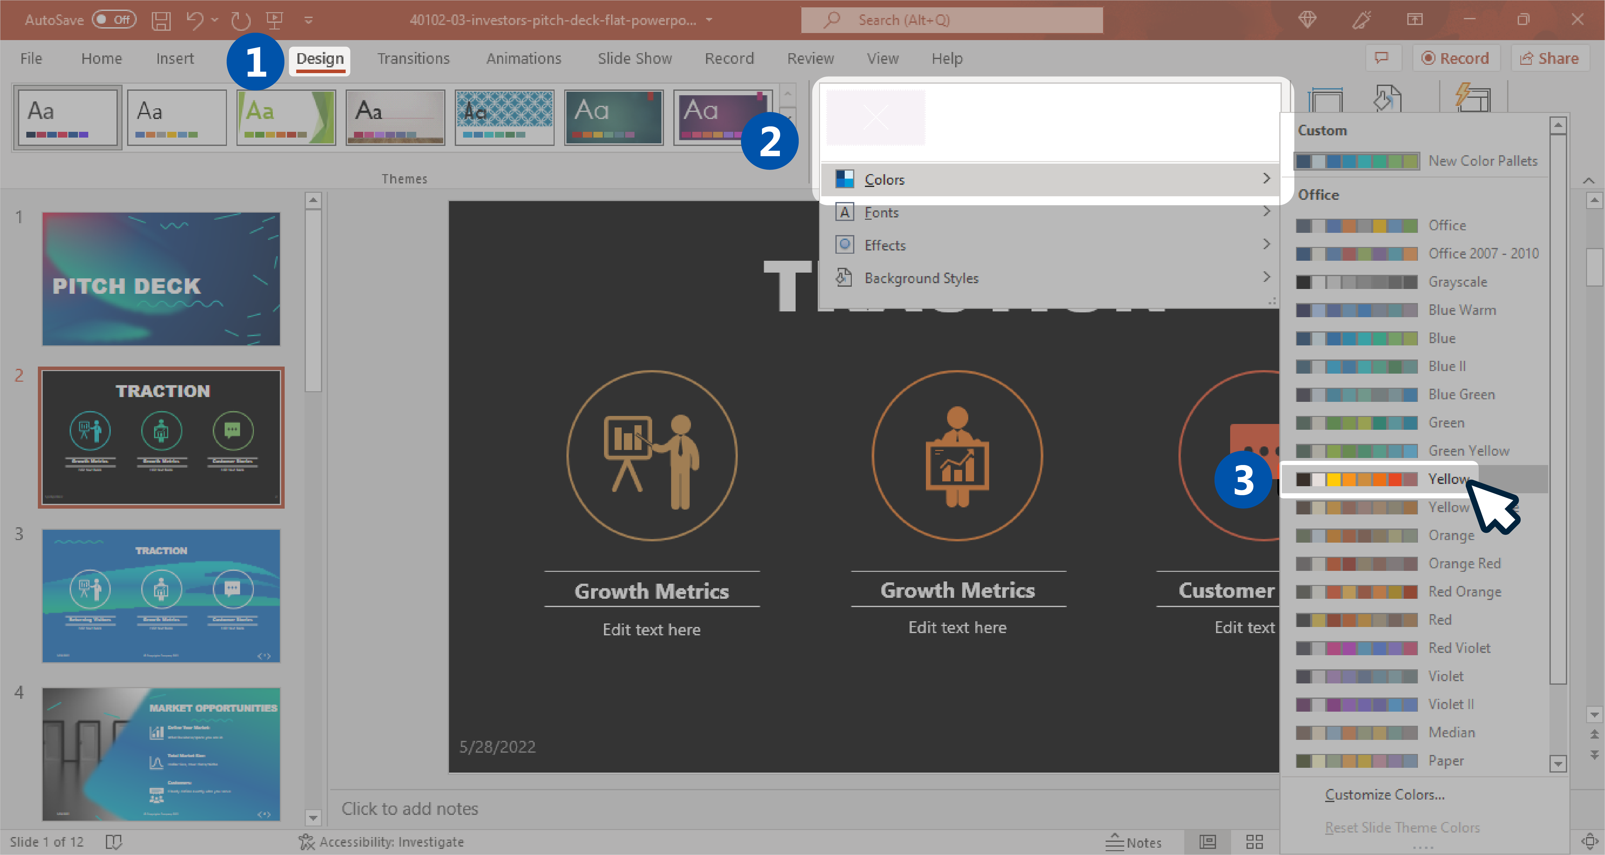This screenshot has width=1605, height=855.
Task: Click Customize Colors link
Action: (1384, 794)
